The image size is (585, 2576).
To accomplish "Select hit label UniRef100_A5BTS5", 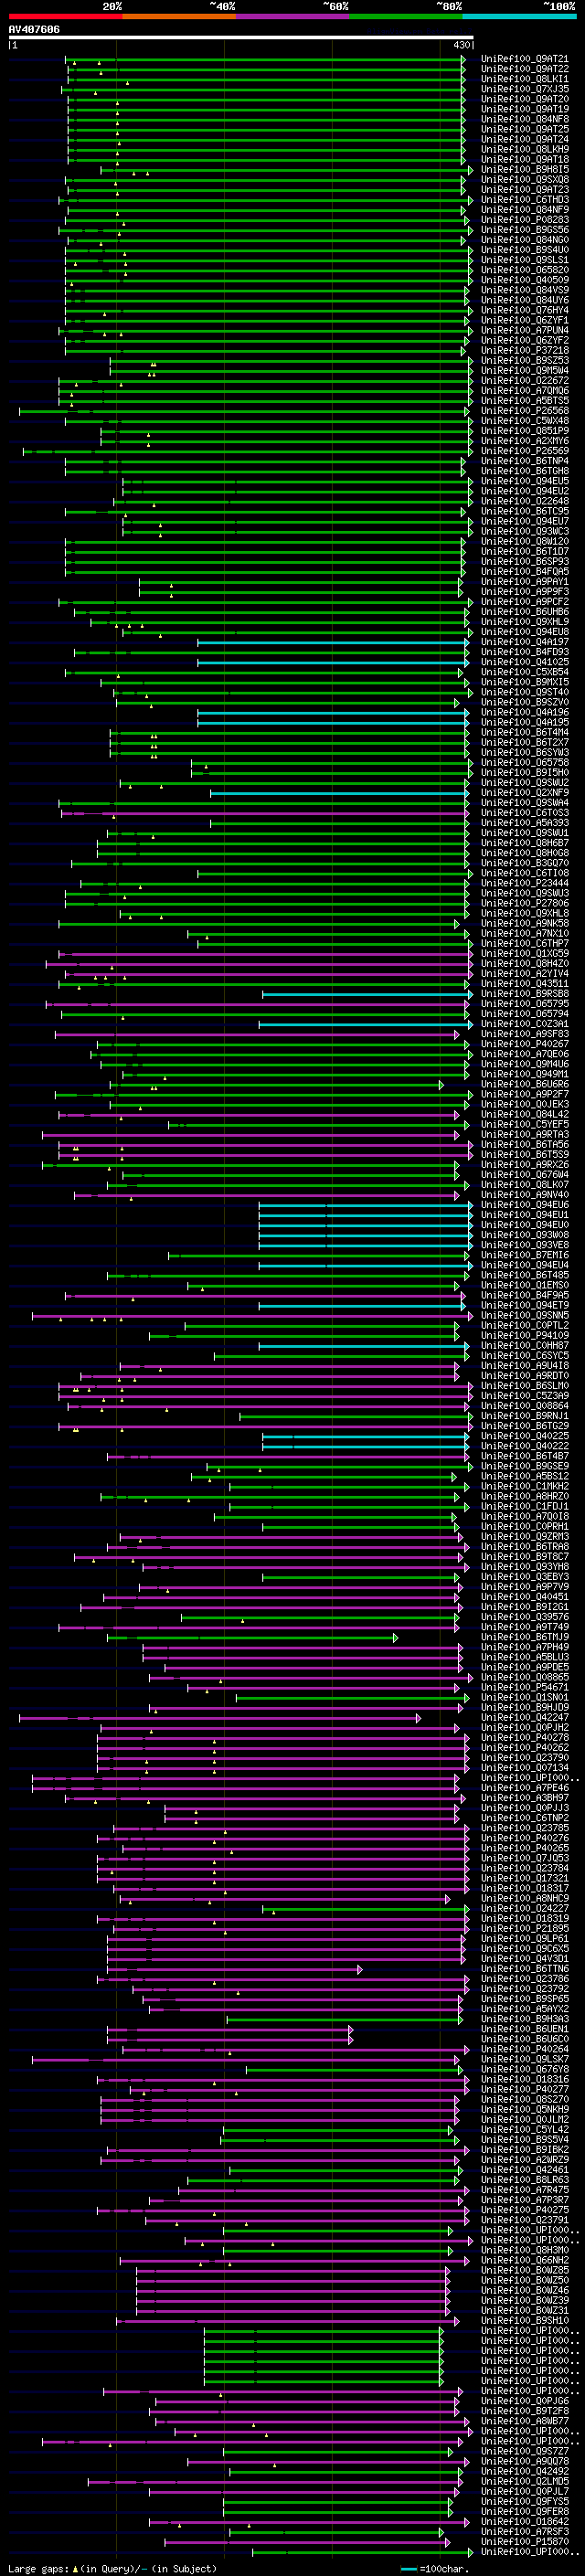I will click(x=525, y=401).
